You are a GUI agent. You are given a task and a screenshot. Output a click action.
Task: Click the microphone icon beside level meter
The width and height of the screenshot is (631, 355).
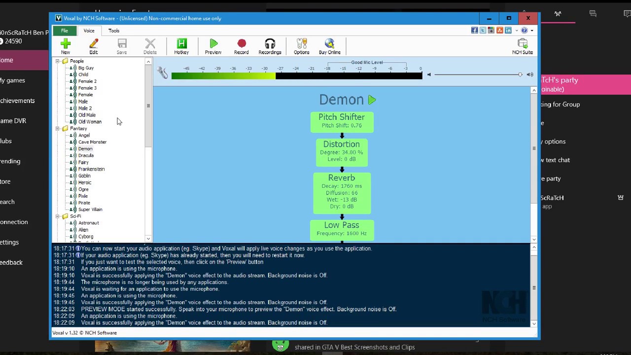[x=163, y=73]
